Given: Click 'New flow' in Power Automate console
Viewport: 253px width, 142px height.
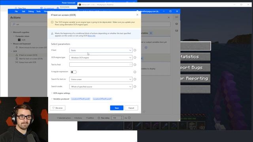Looking at the screenshot, I should [20, 8].
